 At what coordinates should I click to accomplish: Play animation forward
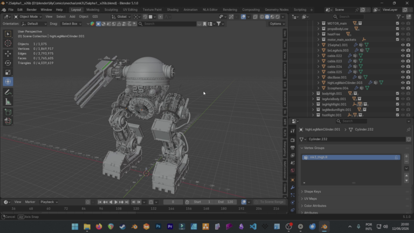(116, 202)
